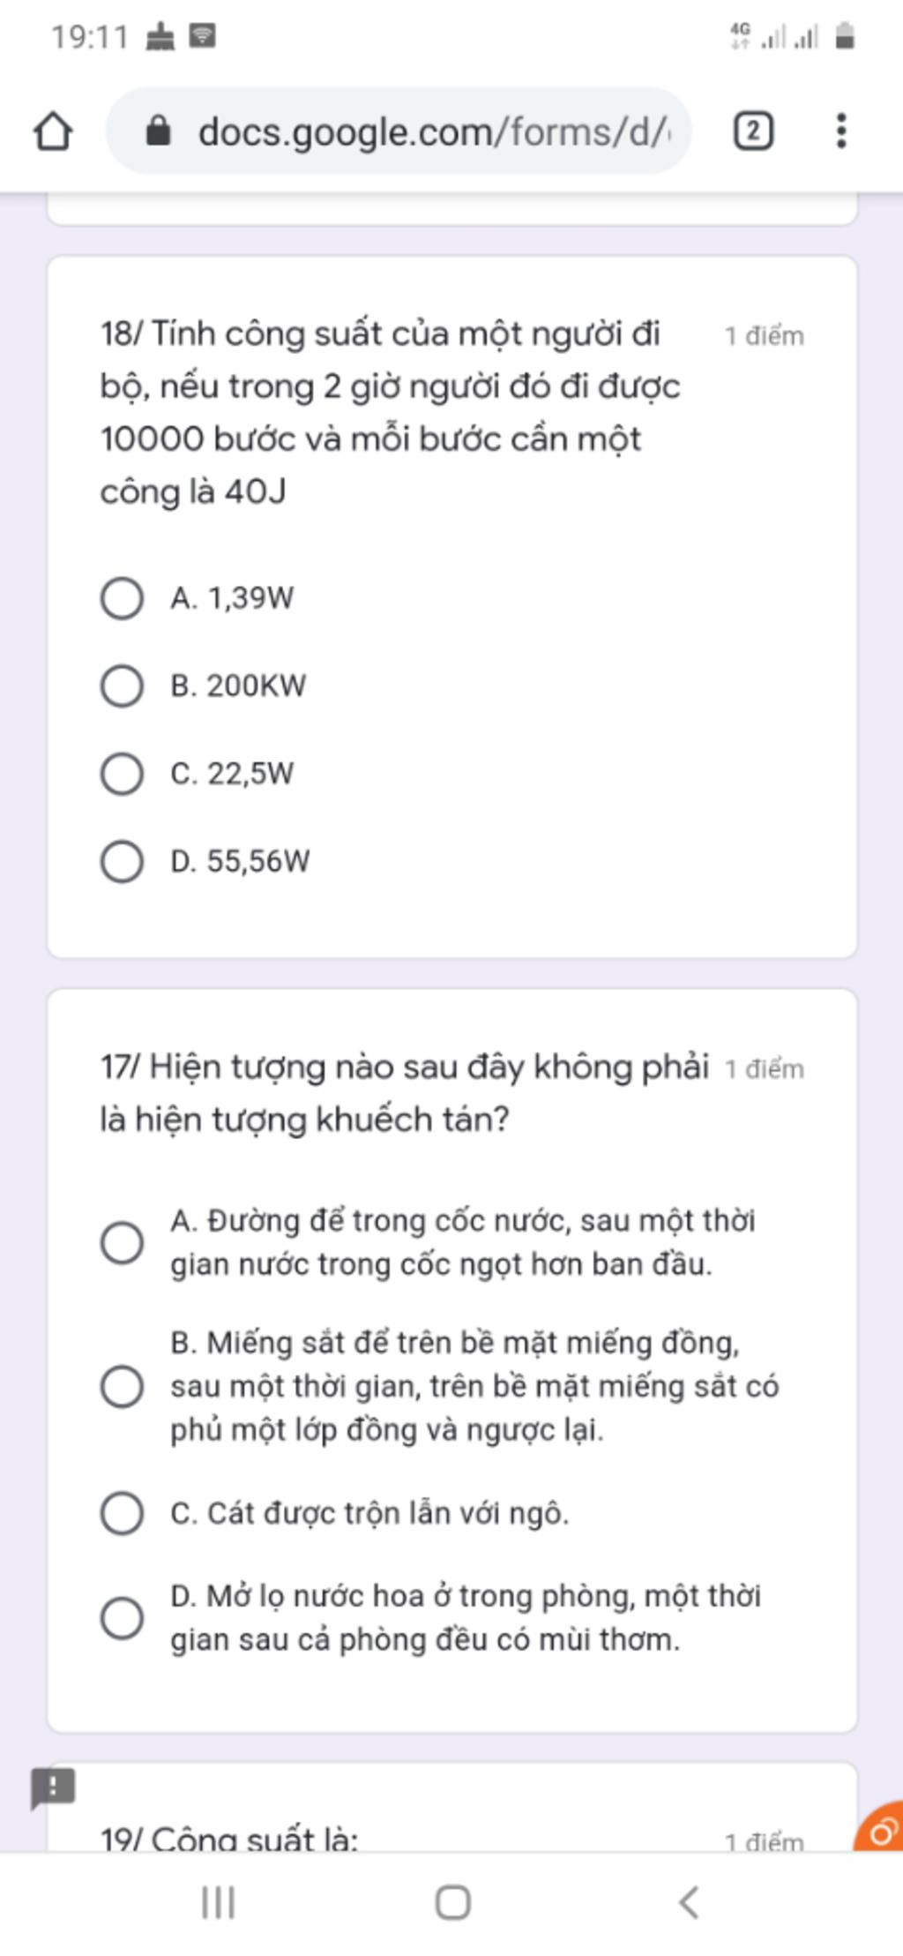Click the report feedback flag icon

(53, 1787)
